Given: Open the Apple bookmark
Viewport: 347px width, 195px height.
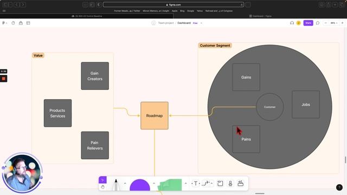Looking at the screenshot, I should [x=175, y=11].
